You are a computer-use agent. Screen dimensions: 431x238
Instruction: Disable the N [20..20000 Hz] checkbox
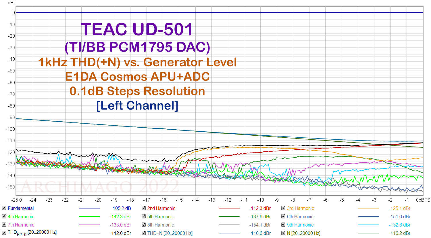[x=283, y=233]
